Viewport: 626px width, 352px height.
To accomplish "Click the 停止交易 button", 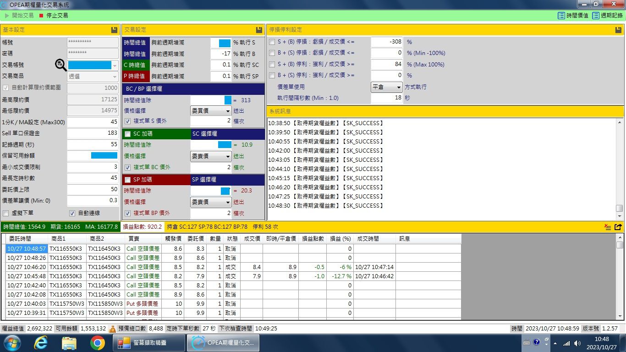I will click(x=53, y=16).
